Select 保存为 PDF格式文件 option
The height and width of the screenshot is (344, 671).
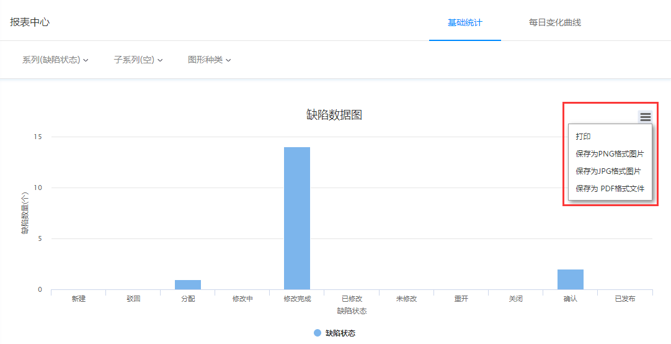(610, 189)
